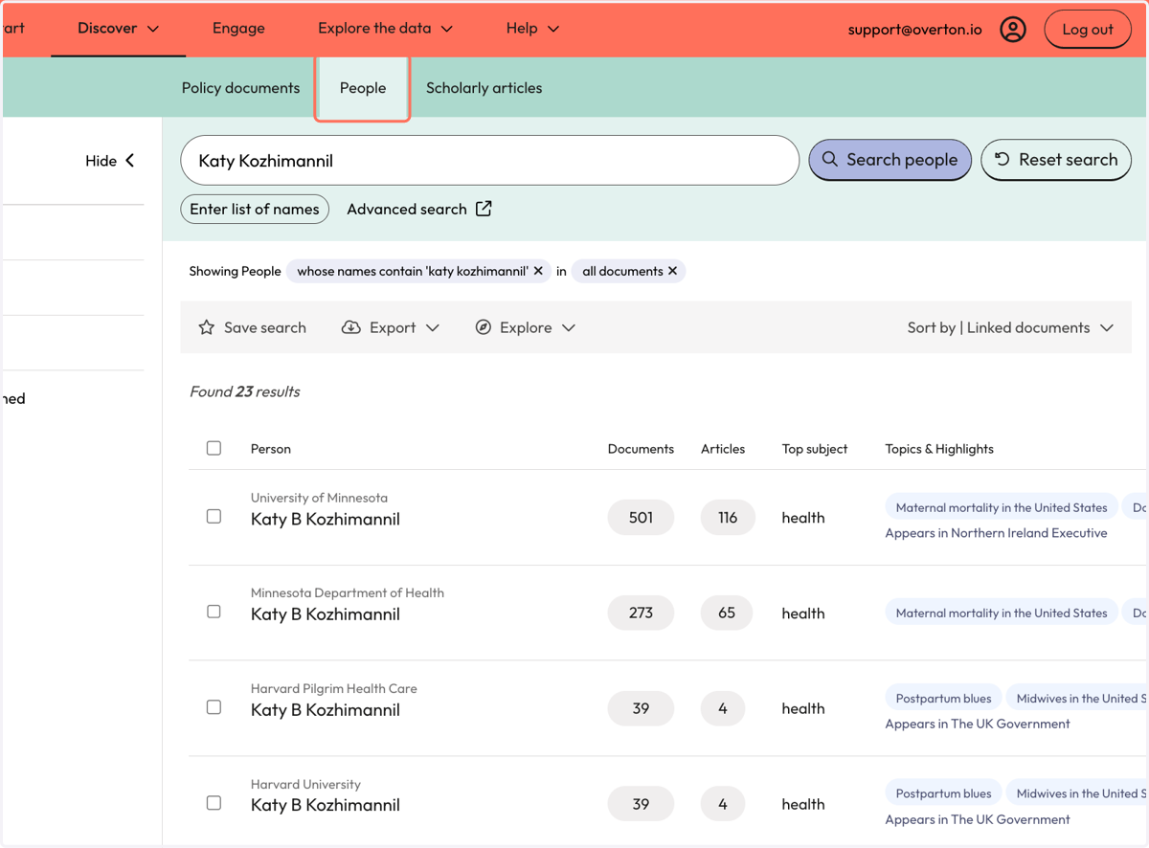1149x848 pixels.
Task: Click Midwives tag in Harvard Pilgrim row
Action: click(1077, 698)
